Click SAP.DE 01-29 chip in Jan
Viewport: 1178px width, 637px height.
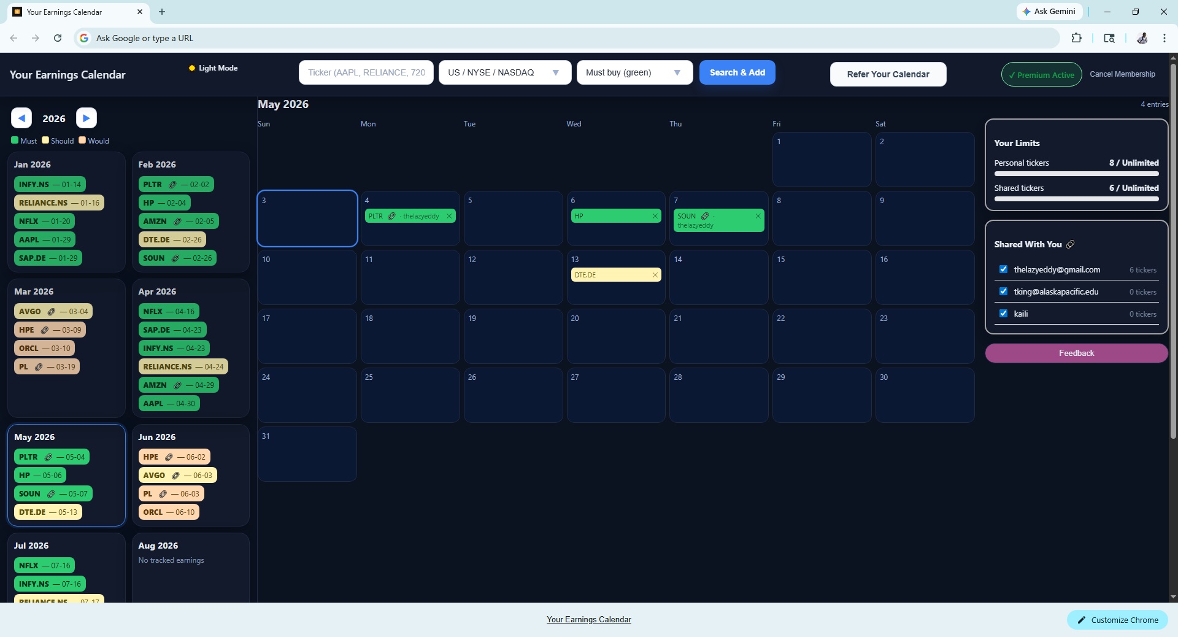[x=48, y=258]
